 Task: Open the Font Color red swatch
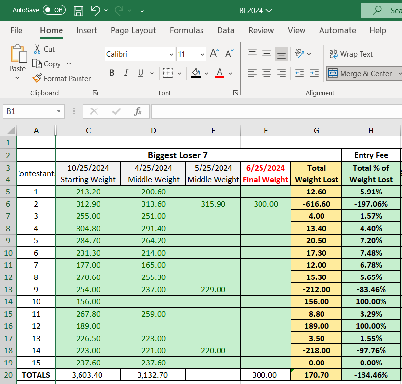[220, 73]
